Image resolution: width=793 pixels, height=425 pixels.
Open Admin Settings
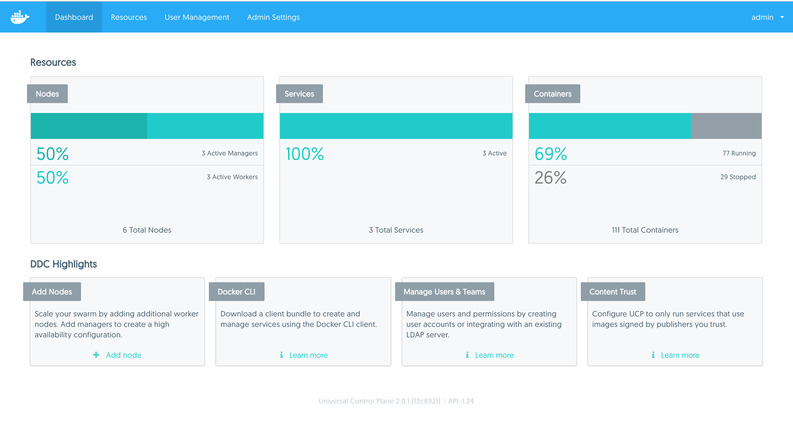coord(273,17)
